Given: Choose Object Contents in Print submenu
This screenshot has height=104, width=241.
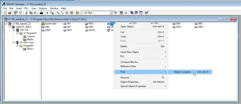Looking at the screenshot, I should click(x=190, y=72).
